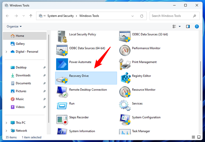Unpin Downloads using its pin icon
Viewport: 205px width, 142px height.
tap(45, 76)
